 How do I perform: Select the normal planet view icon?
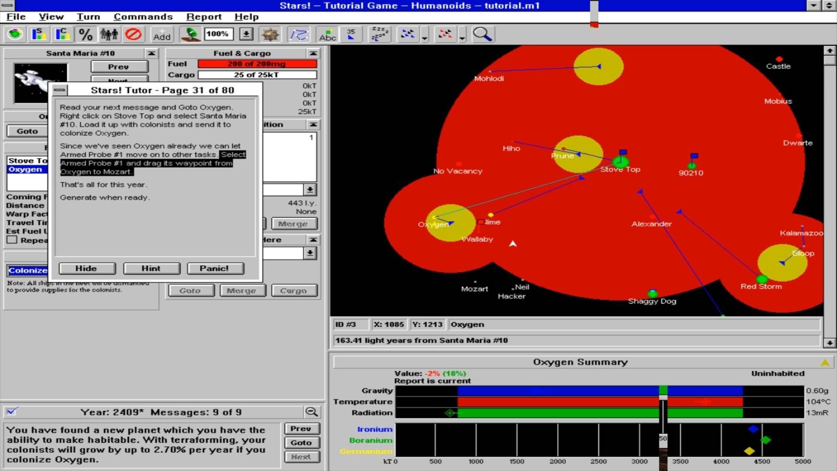(x=15, y=34)
